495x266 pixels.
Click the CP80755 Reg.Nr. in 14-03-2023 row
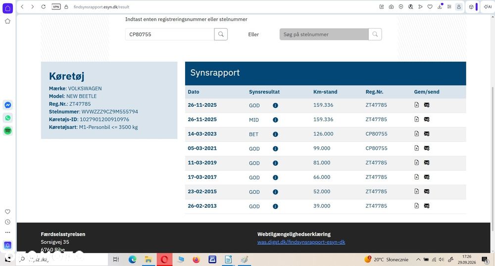[x=376, y=133]
